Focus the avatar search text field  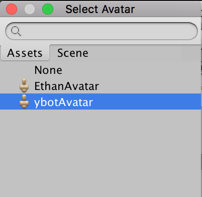coord(102,31)
